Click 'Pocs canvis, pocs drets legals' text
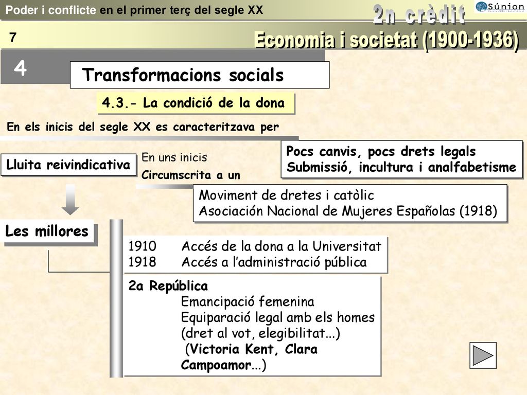The height and width of the screenshot is (395, 527). [381, 151]
